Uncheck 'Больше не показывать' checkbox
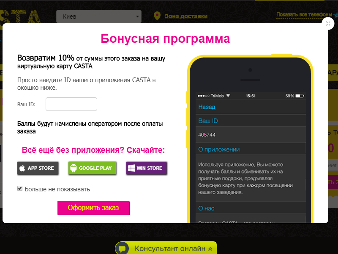This screenshot has height=254, width=338. point(20,188)
